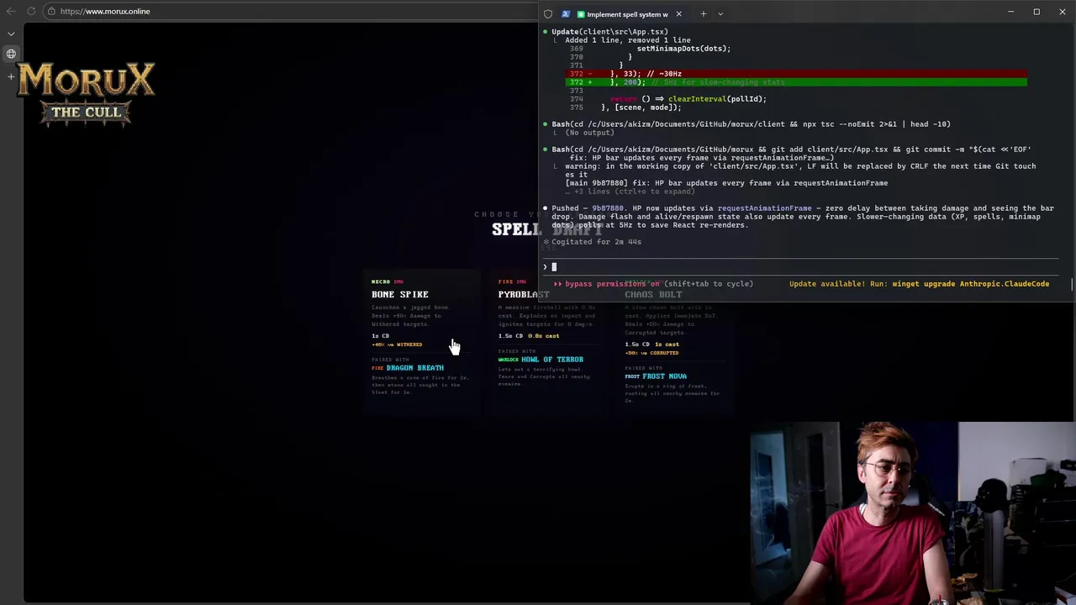Viewport: 1076px width, 605px height.
Task: Click the MoruX The Cull logo
Action: (86, 94)
